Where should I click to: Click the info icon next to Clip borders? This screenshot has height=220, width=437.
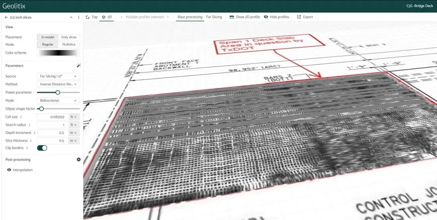point(27,148)
